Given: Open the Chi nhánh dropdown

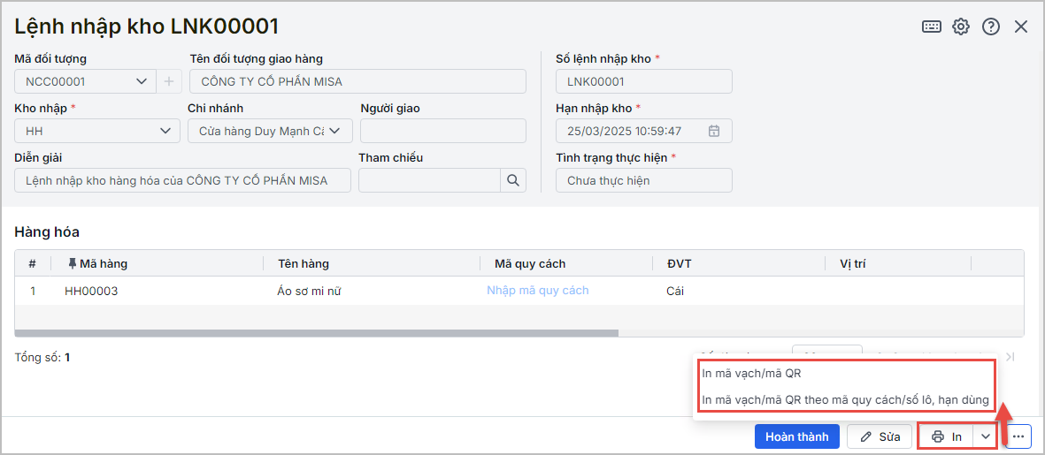Looking at the screenshot, I should (335, 131).
